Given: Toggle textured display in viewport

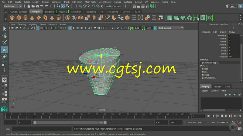Looking at the screenshot, I should point(81,28).
